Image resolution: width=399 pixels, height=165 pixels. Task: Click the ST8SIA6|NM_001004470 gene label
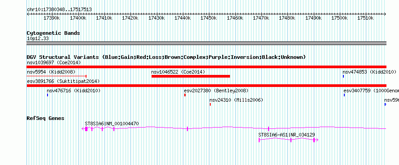(112, 124)
